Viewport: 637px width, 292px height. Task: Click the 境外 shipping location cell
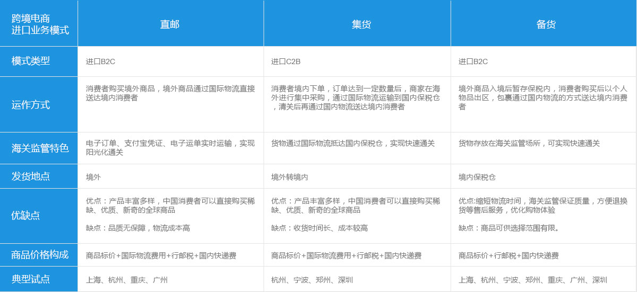pos(93,177)
